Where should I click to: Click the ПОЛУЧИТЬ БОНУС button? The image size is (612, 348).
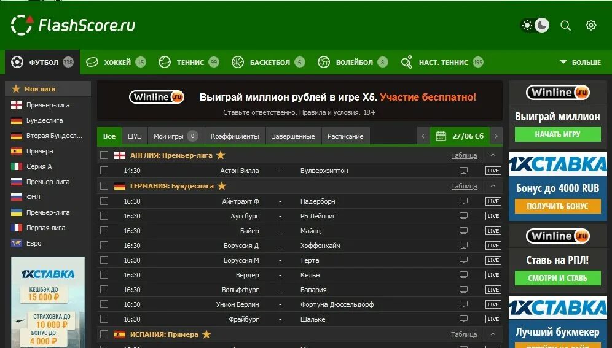558,206
